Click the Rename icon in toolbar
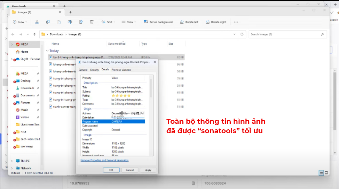The height and width of the screenshot is (189, 339). tap(70, 22)
